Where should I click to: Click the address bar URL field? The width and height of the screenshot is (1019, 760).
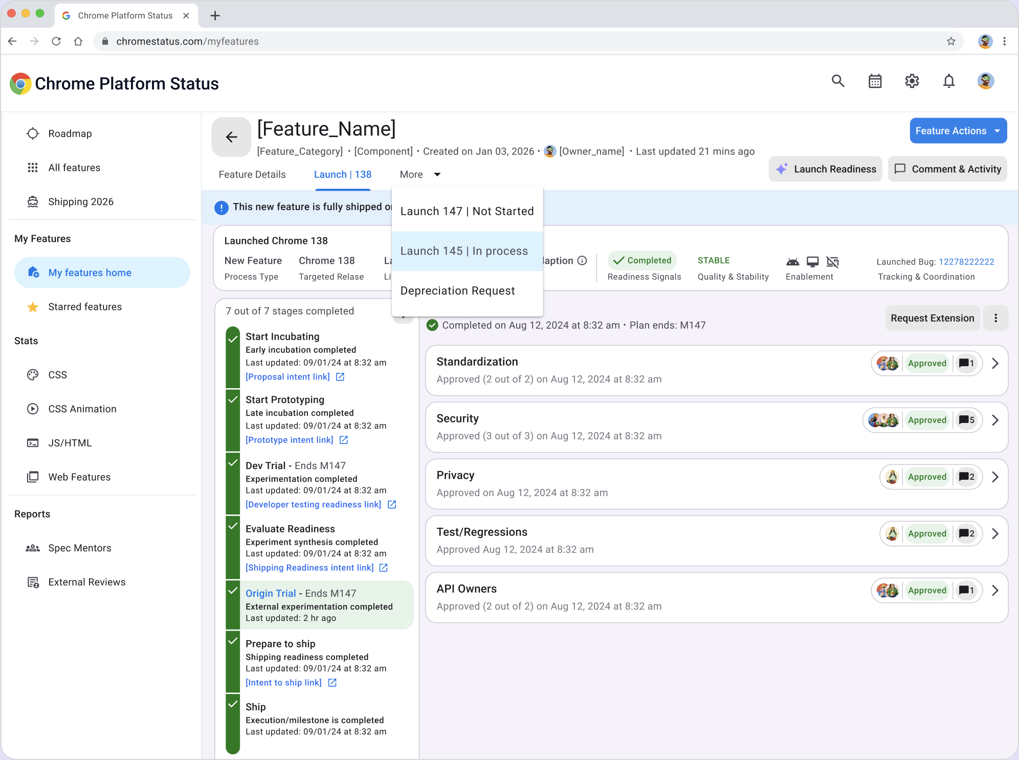point(527,41)
